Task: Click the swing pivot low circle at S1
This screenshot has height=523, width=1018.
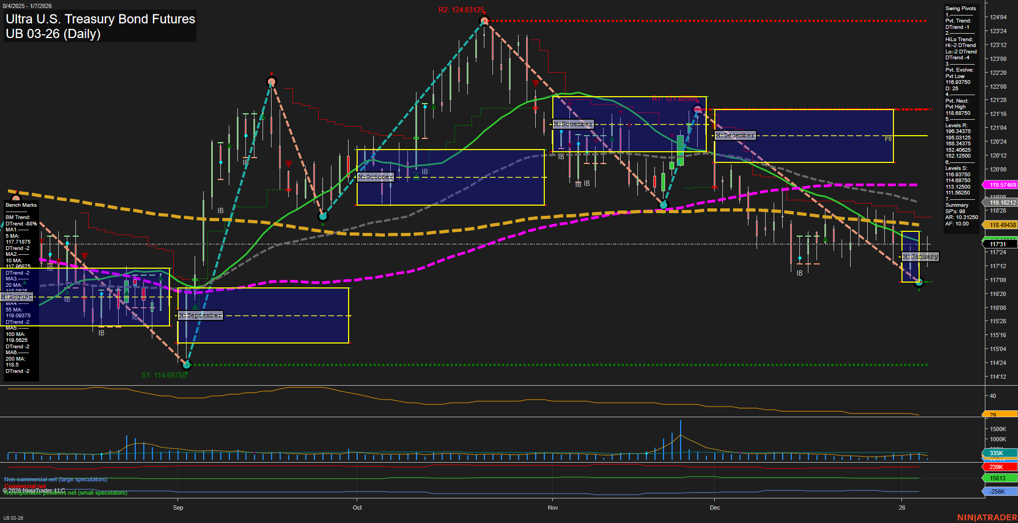Action: [x=187, y=365]
